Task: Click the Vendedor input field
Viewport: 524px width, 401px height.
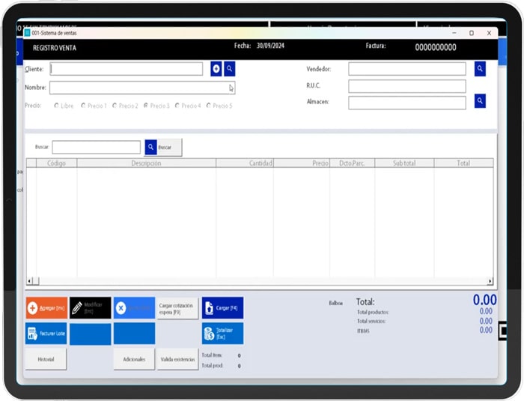Action: 407,69
